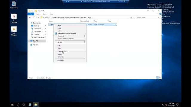
Task: Choose Print in the context menu
Action: (x=70, y=28)
